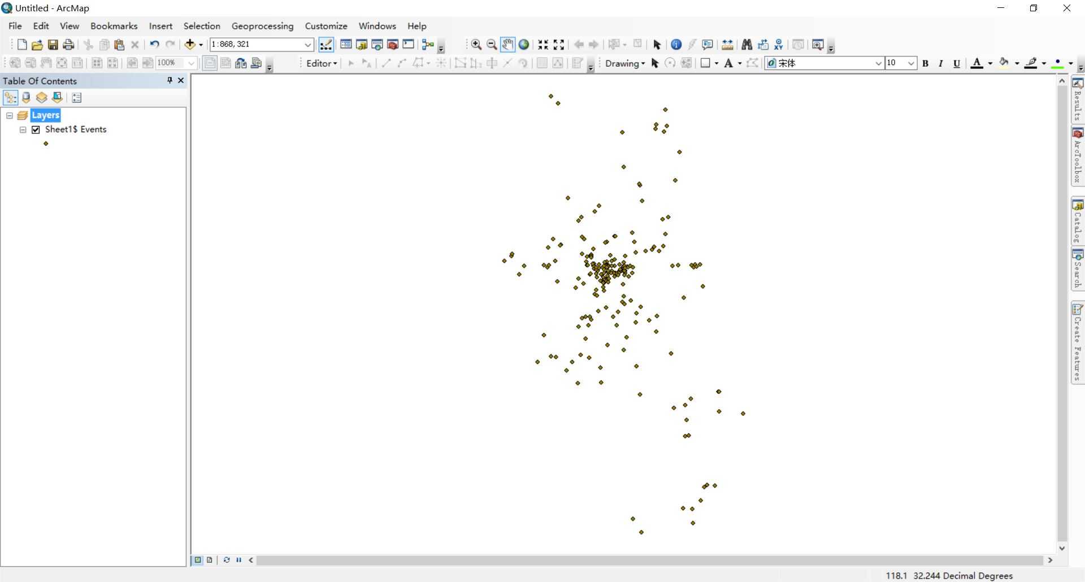Collapse the Layers data frame
The image size is (1085, 582).
tap(10, 115)
